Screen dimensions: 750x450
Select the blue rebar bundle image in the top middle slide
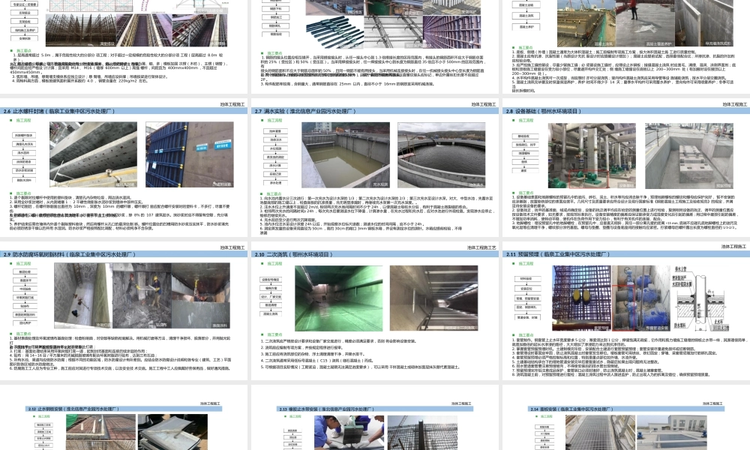pos(334,34)
